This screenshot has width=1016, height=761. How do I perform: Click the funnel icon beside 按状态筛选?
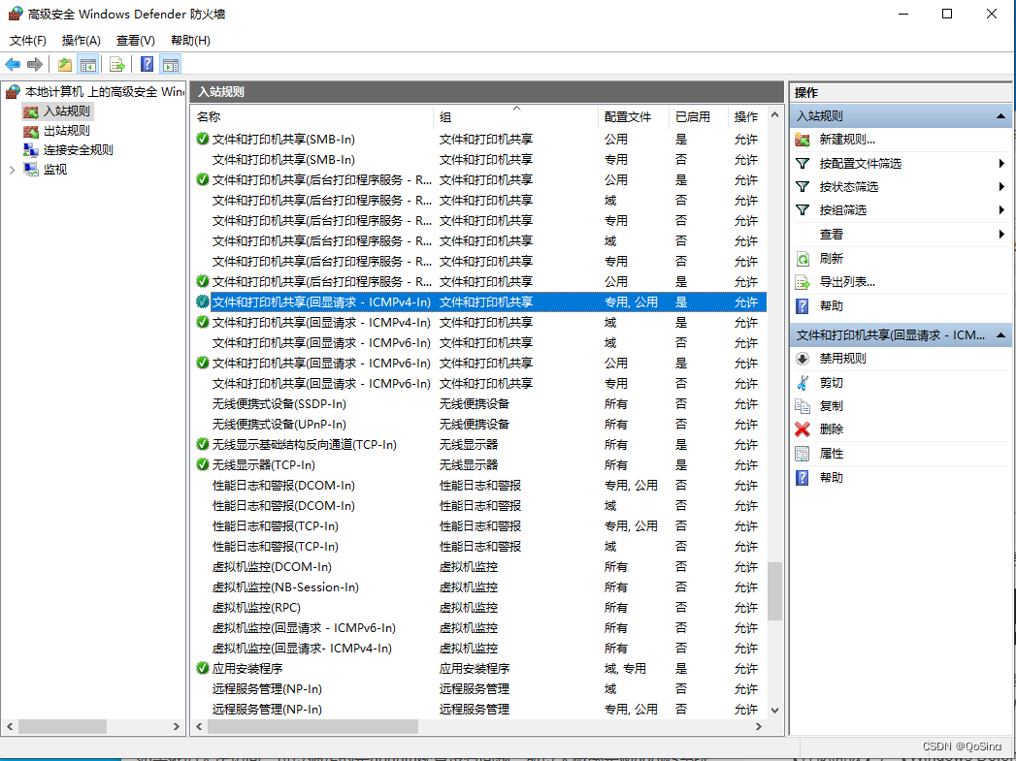[x=803, y=186]
